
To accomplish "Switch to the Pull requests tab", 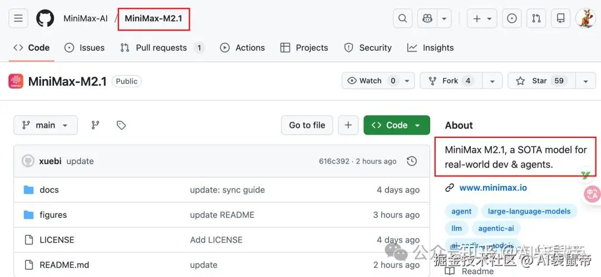I will tap(162, 48).
